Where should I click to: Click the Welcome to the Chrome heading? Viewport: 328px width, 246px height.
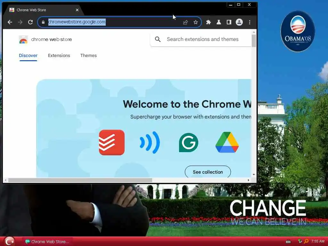tap(187, 104)
